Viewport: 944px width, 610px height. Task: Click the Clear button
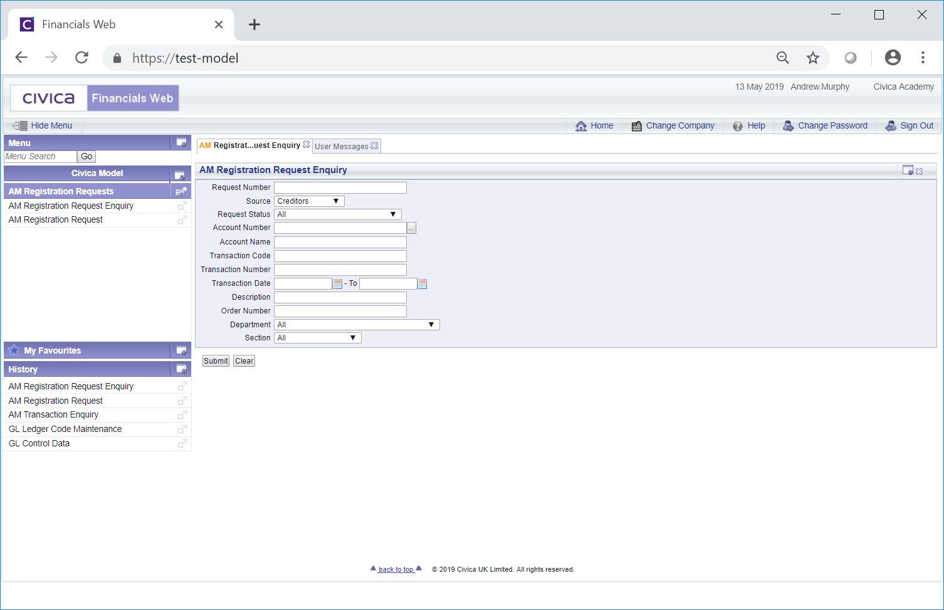(x=244, y=361)
